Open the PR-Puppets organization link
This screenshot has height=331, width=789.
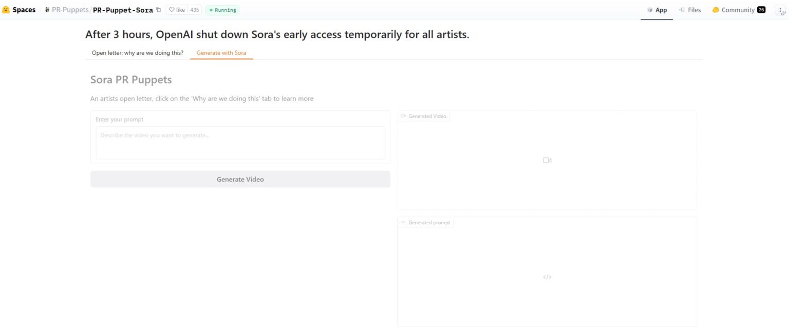coord(70,10)
